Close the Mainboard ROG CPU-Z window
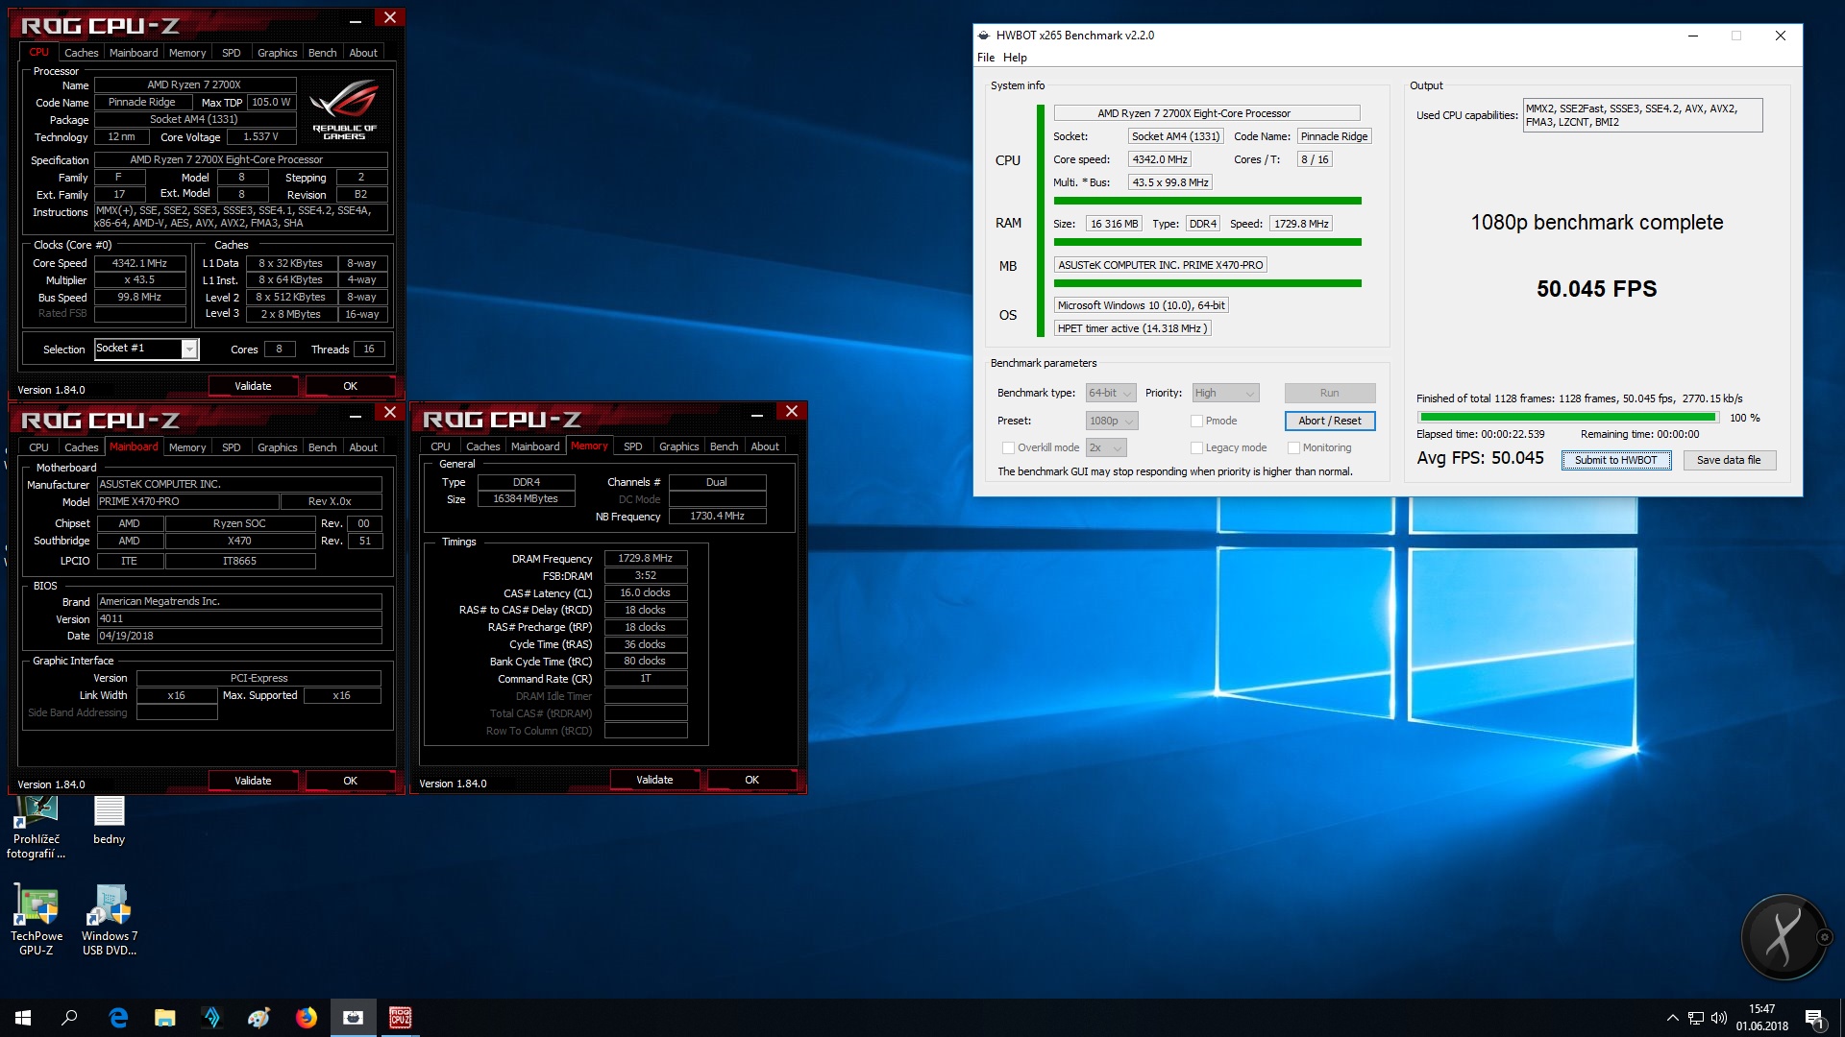The height and width of the screenshot is (1037, 1845). tap(389, 412)
